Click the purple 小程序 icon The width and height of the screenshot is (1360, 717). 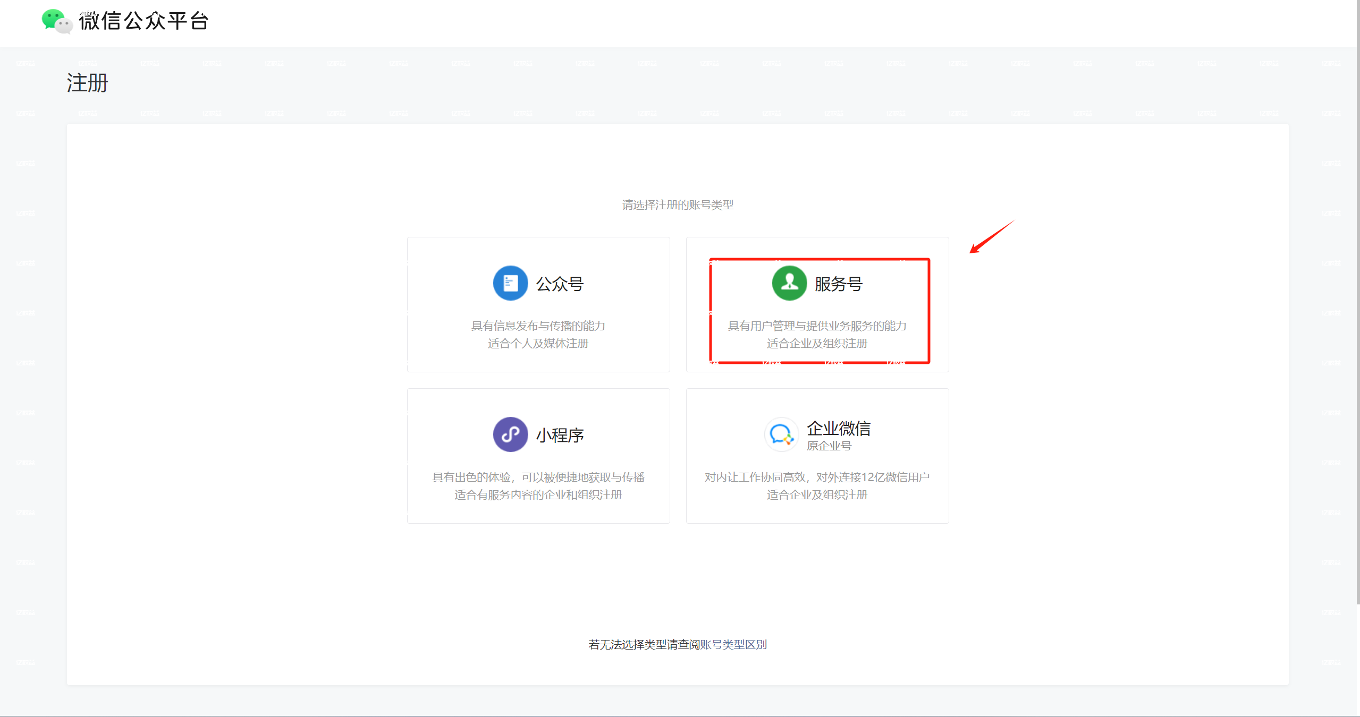coord(510,434)
